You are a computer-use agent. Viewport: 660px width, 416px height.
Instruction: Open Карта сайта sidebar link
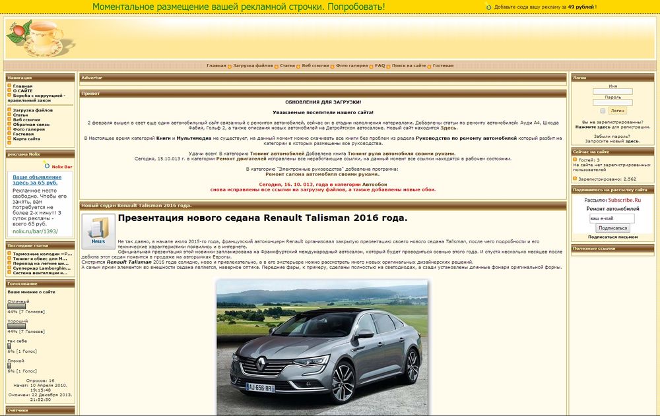26,139
